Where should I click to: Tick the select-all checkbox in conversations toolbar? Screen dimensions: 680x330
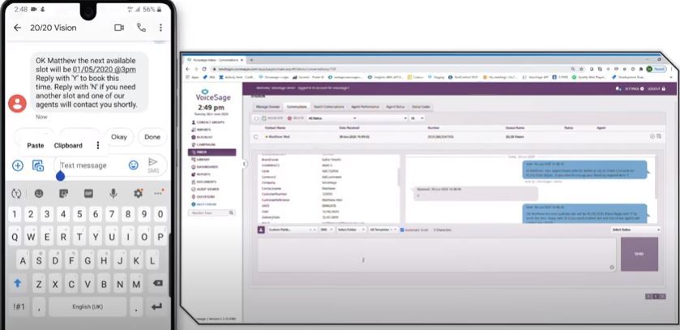[256, 118]
